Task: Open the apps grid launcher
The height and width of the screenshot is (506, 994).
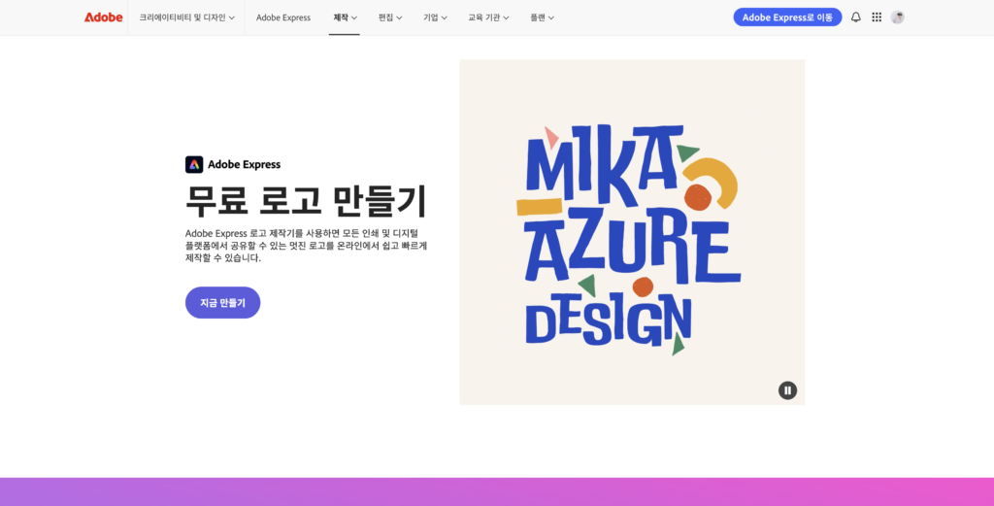Action: click(x=877, y=17)
